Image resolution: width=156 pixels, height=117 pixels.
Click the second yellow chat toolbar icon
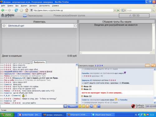click(84, 106)
